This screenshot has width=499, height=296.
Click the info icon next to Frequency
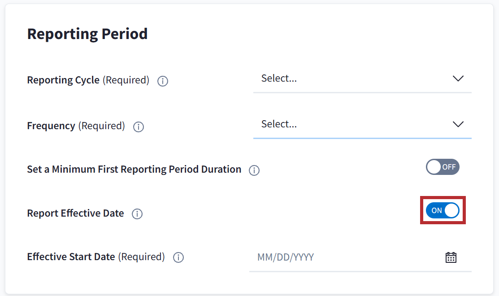[x=139, y=127]
